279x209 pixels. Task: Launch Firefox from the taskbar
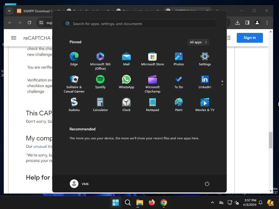(x=151, y=202)
